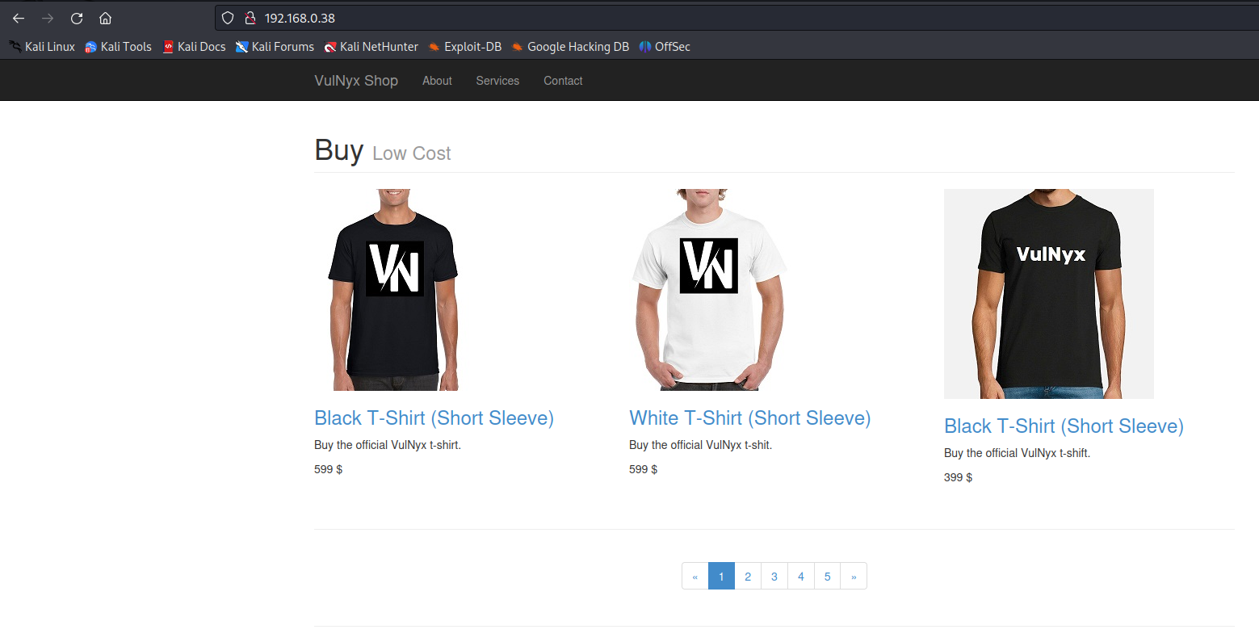Viewport: 1259px width, 642px height.
Task: Open Google Hacking DB bookmark
Action: [570, 47]
